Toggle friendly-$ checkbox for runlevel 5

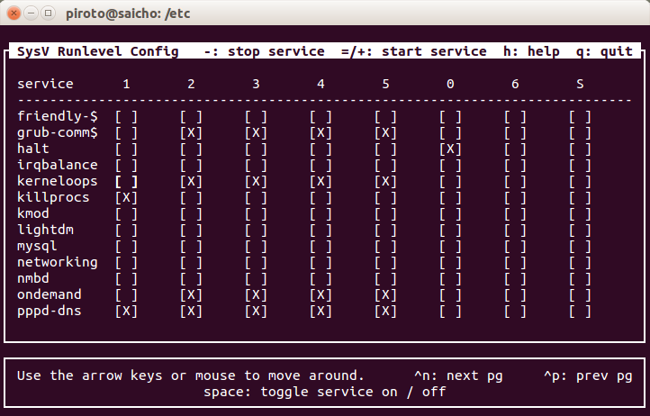[386, 116]
